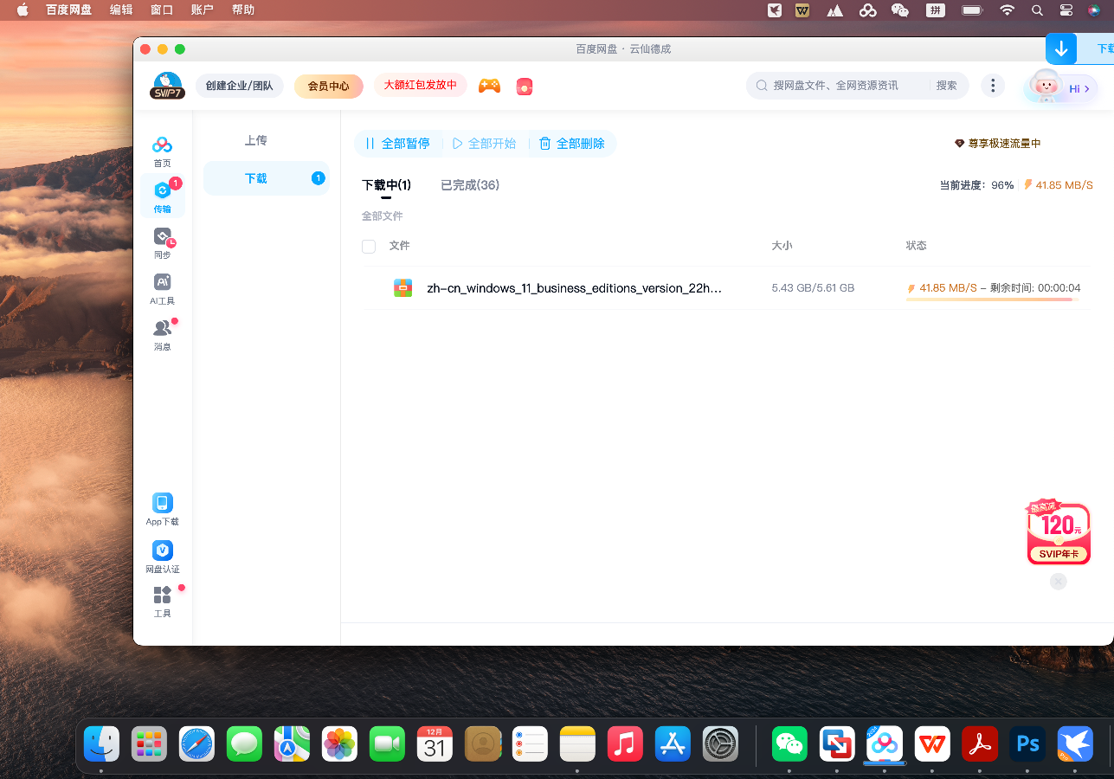Click the 大小 column header
Screen dimensions: 1114x779
point(782,246)
